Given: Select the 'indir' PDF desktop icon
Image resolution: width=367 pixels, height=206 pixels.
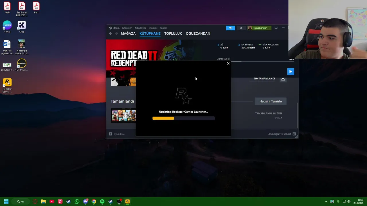Looking at the screenshot, I should tap(7, 8).
